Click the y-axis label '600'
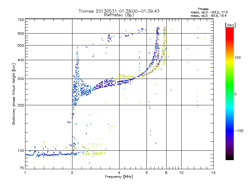Image resolution: width=251 pixels, height=188 pixels. click(21, 34)
